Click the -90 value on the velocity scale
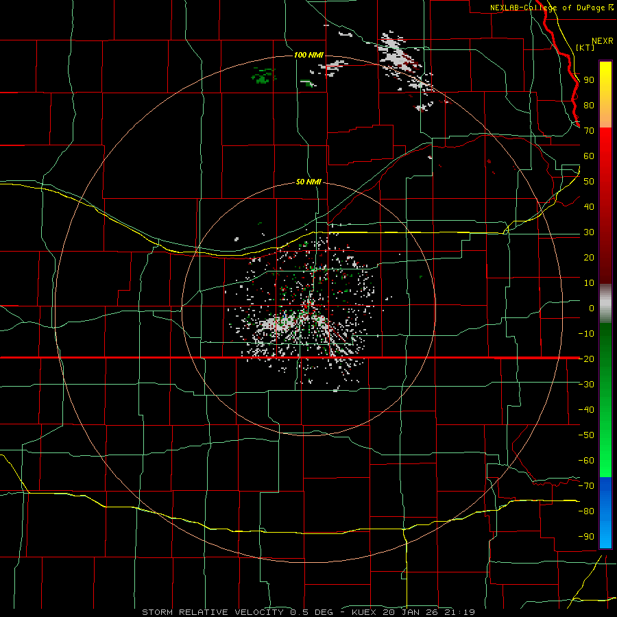The image size is (617, 617). click(586, 536)
